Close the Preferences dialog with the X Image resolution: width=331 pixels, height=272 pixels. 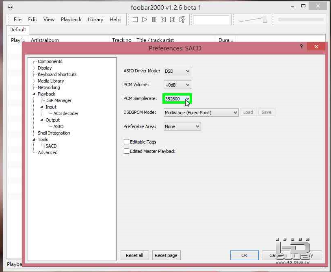[x=316, y=46]
